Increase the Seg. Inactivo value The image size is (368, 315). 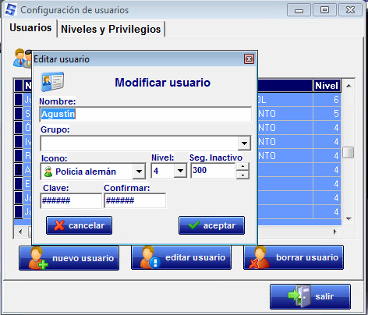pyautogui.click(x=242, y=166)
